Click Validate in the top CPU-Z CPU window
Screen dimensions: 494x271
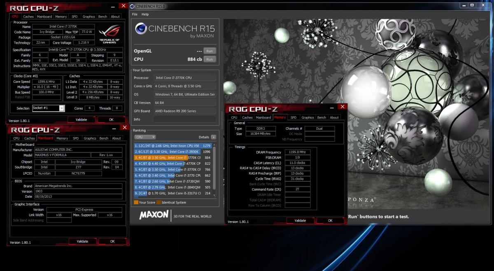coord(82,120)
